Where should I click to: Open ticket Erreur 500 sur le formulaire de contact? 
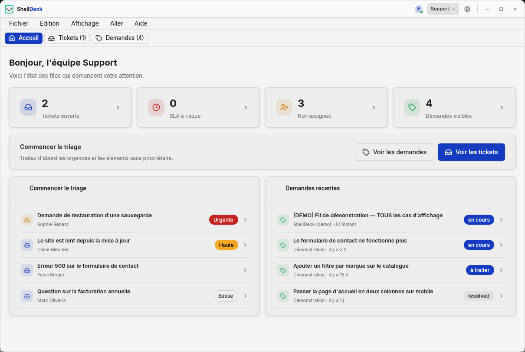coord(135,270)
